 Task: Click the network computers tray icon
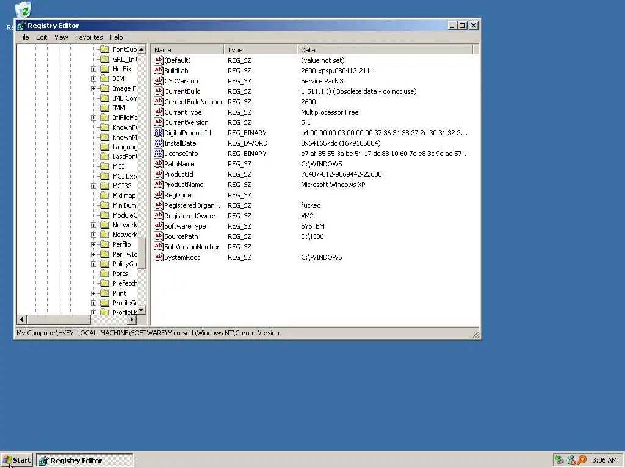pyautogui.click(x=571, y=460)
